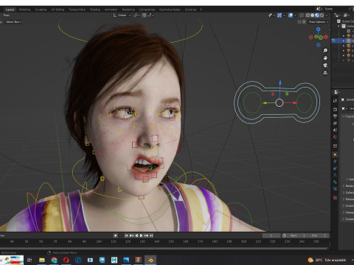Play animation in reverse
354x265 pixels.
pos(136,236)
